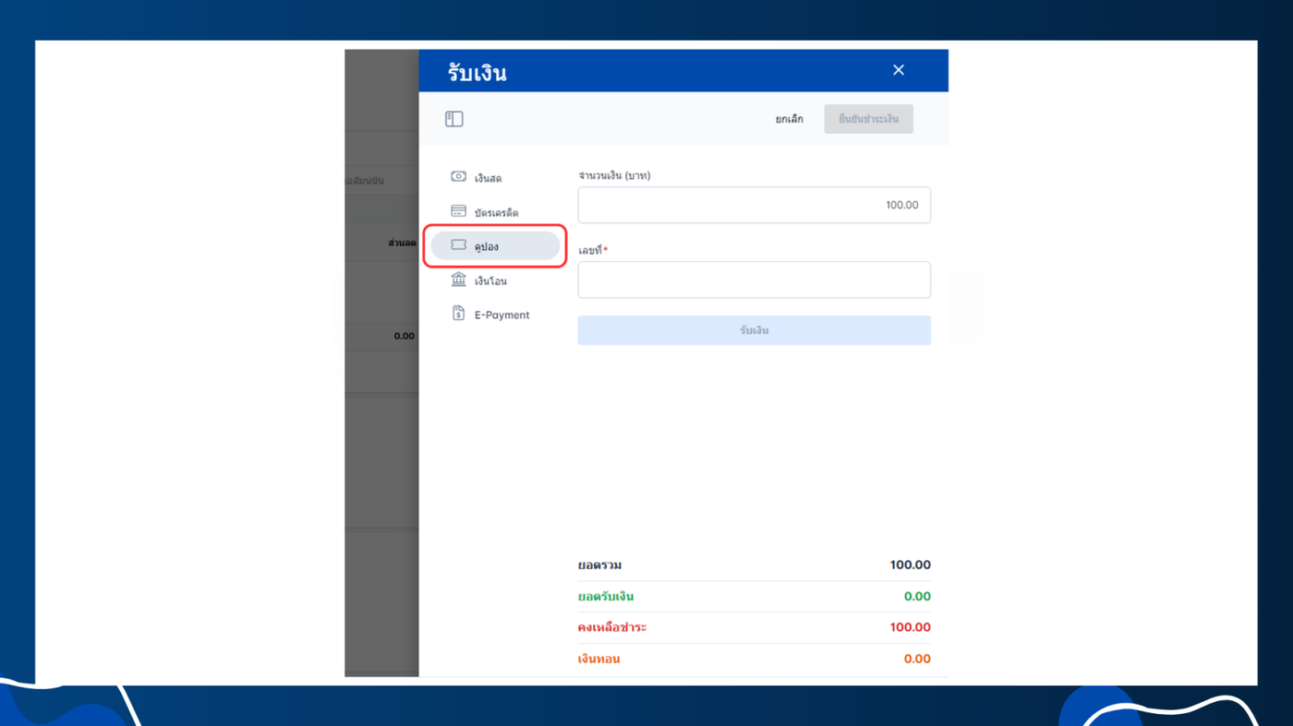Click the ยืนยันชำระเงิน confirm button
1293x726 pixels.
click(x=868, y=119)
